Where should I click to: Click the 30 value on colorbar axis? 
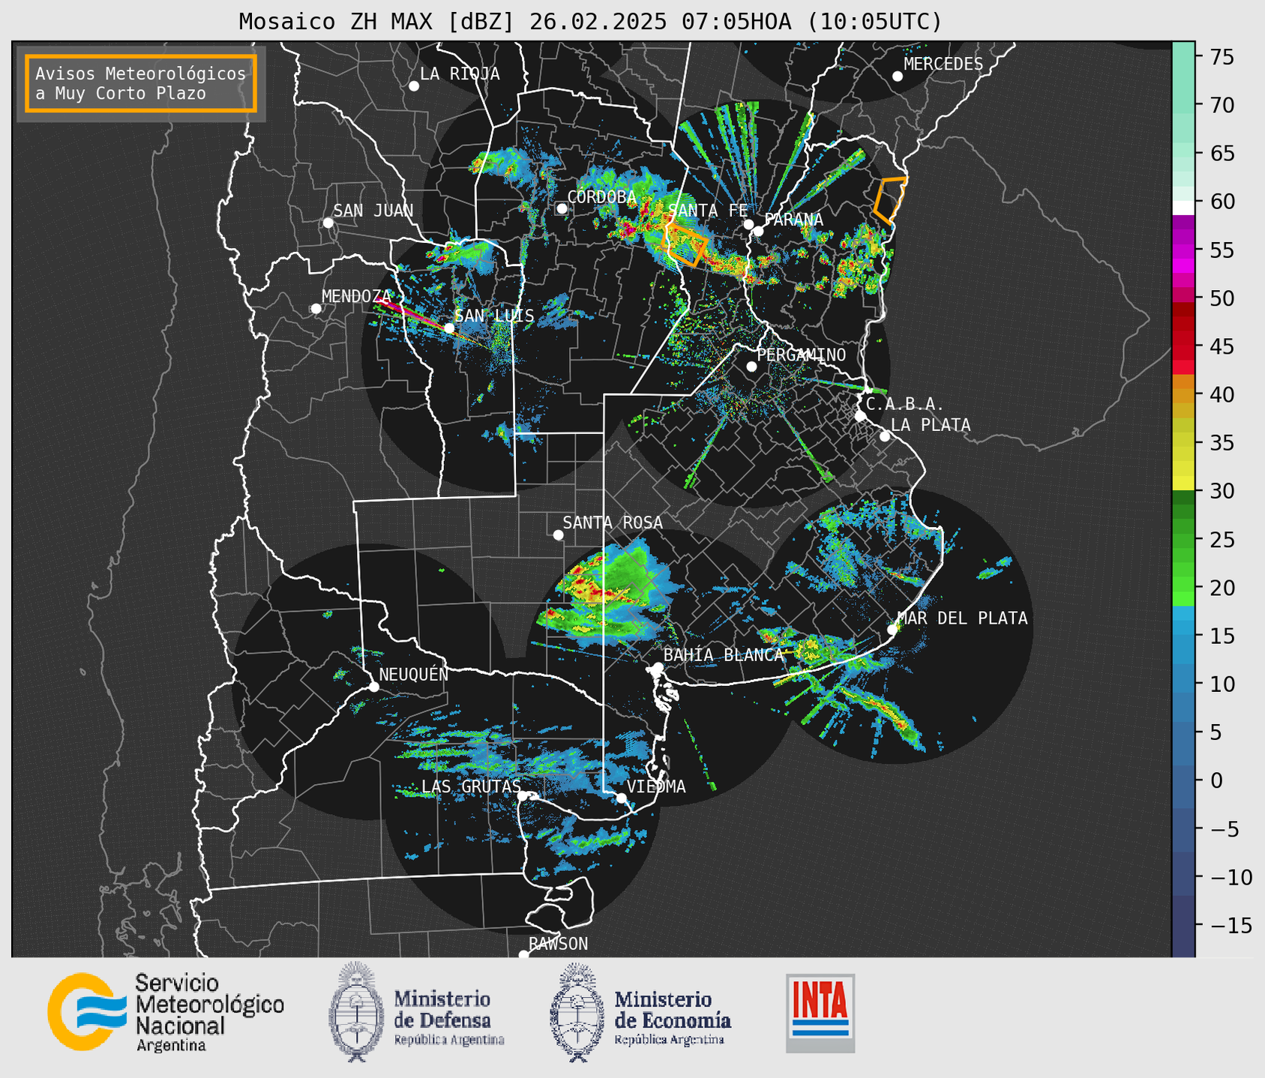click(1222, 491)
